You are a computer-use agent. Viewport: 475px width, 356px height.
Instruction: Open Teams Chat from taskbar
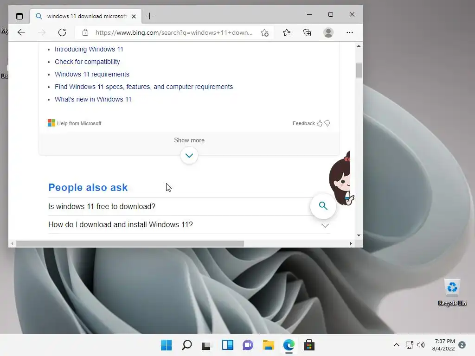[248, 345]
